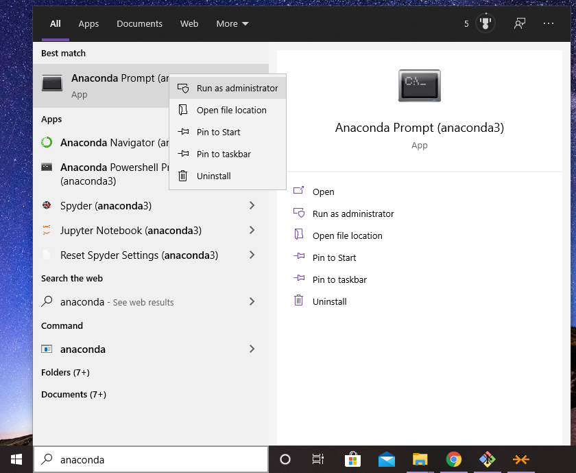Click the Open icon in right pane
The width and height of the screenshot is (576, 473).
coord(299,191)
